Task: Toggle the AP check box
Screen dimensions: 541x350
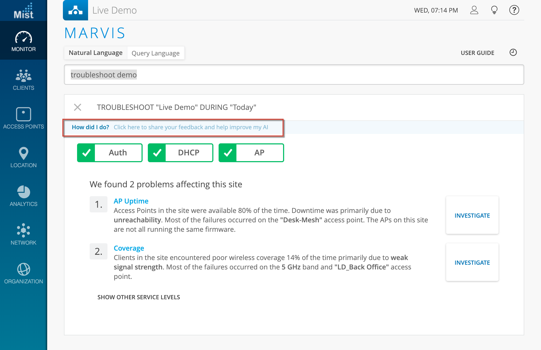Action: pyautogui.click(x=228, y=153)
